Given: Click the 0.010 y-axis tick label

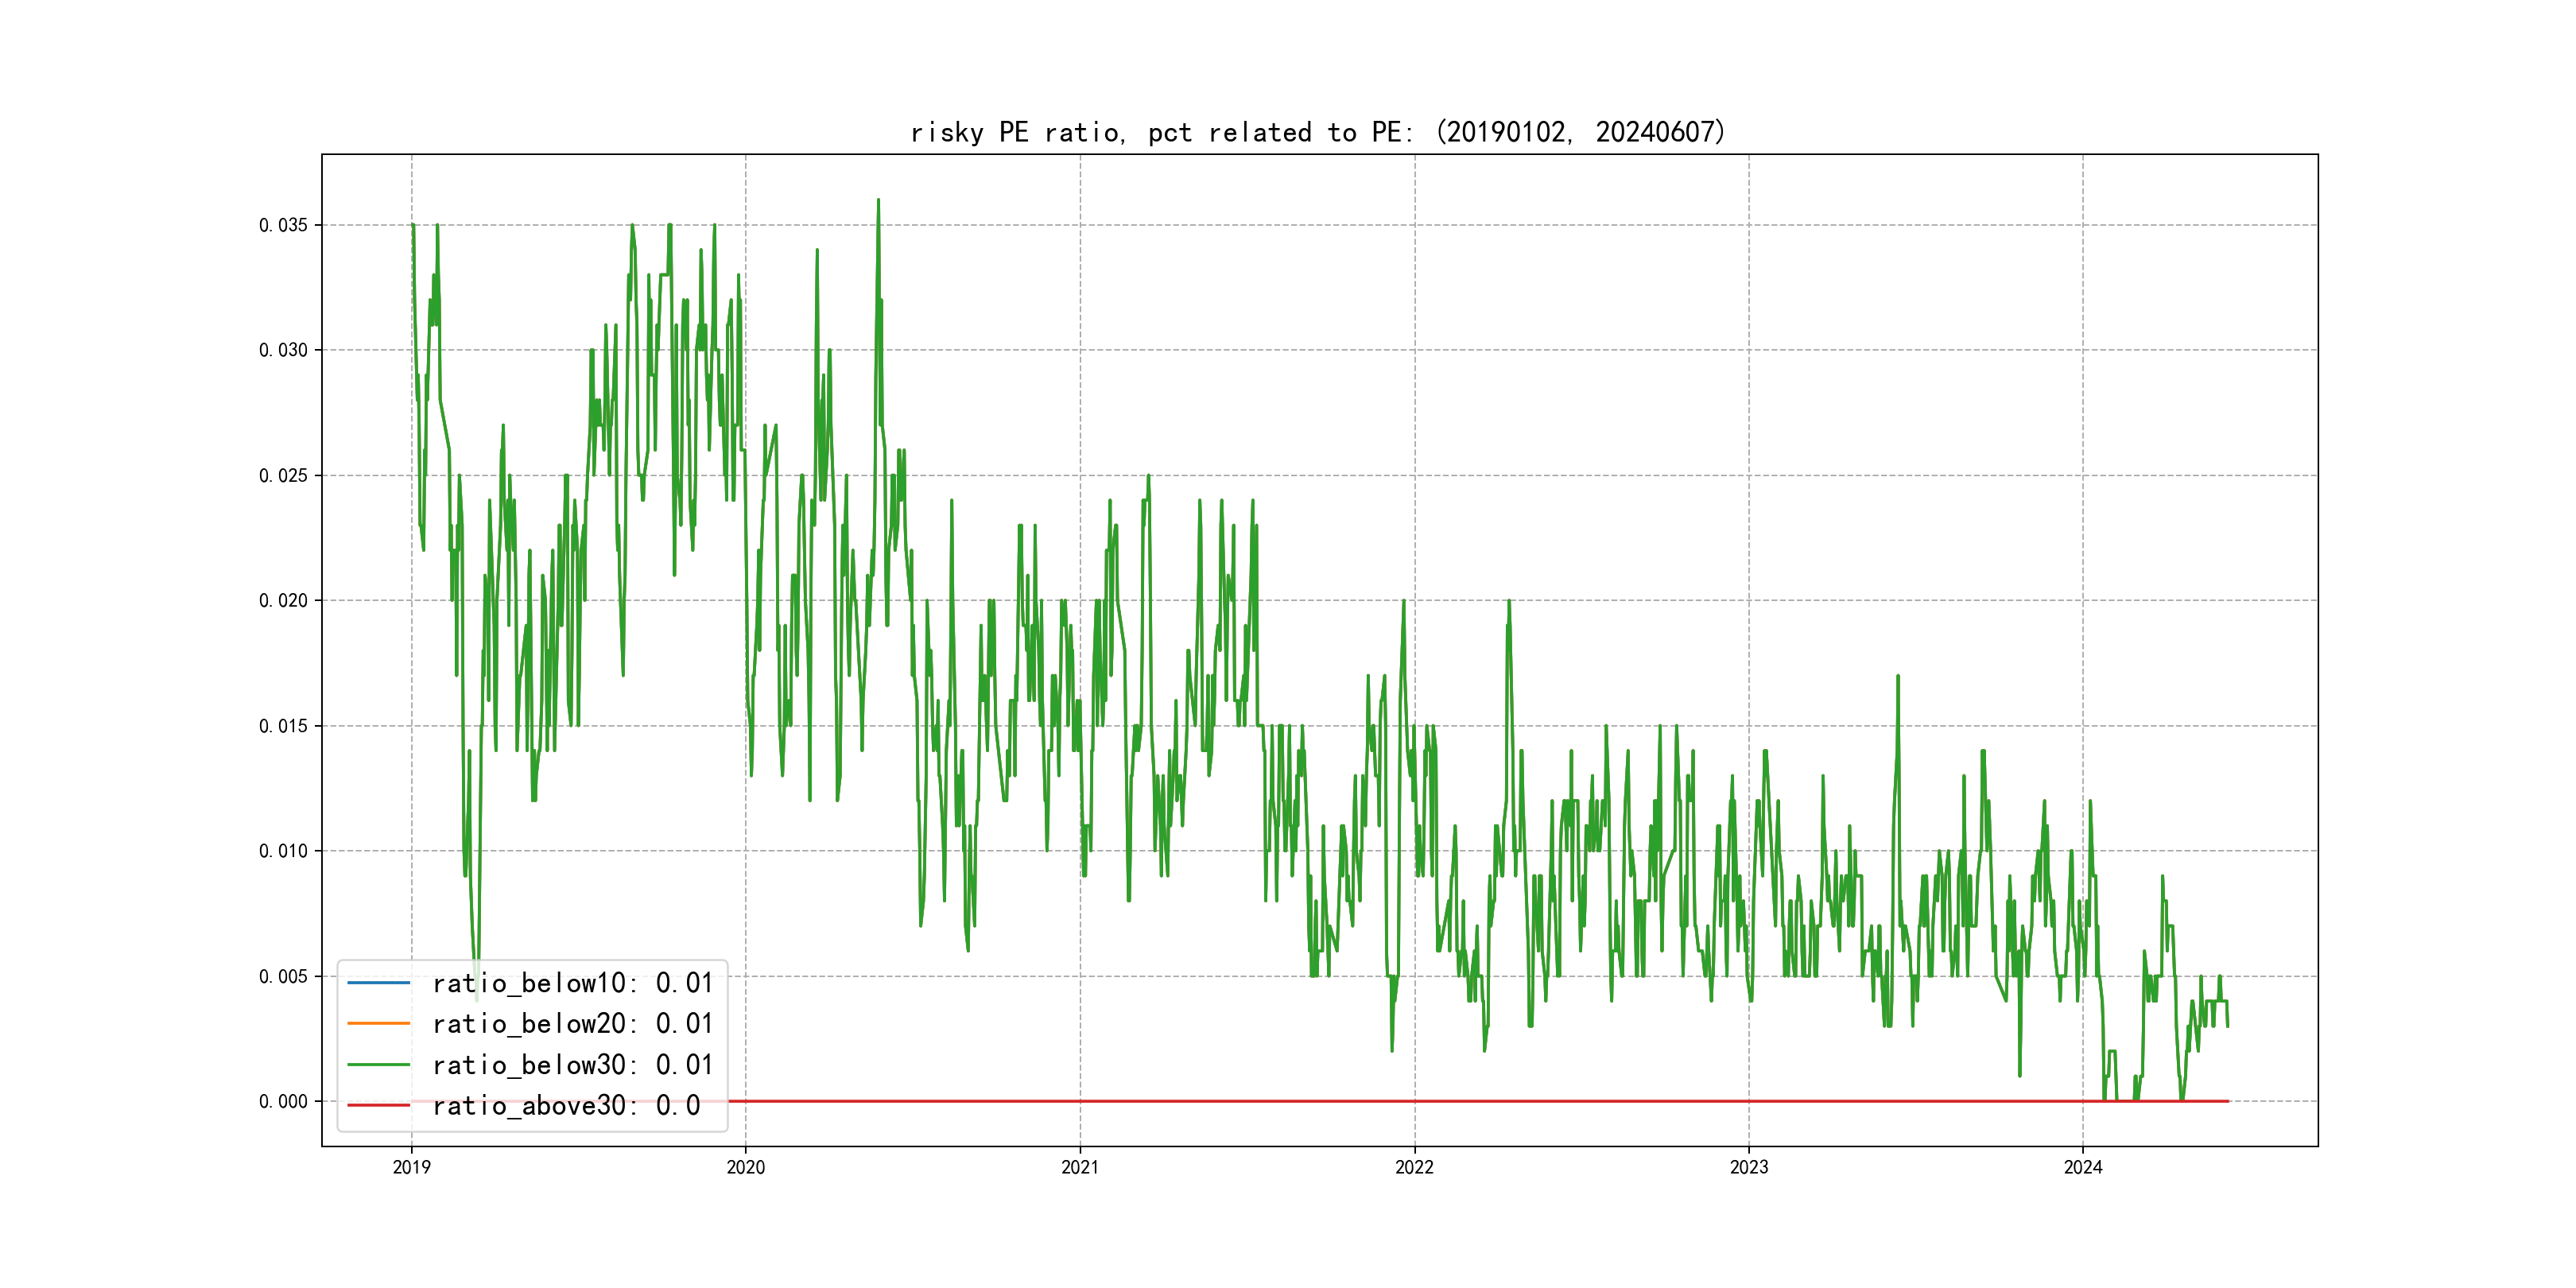Looking at the screenshot, I should click(283, 851).
